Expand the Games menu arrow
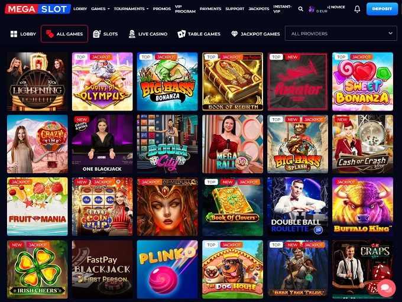This screenshot has height=302, width=402. click(108, 9)
